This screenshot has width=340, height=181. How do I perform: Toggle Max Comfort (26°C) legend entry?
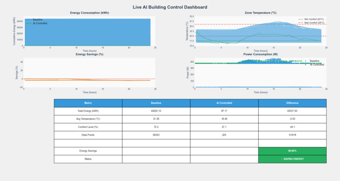click(311, 23)
